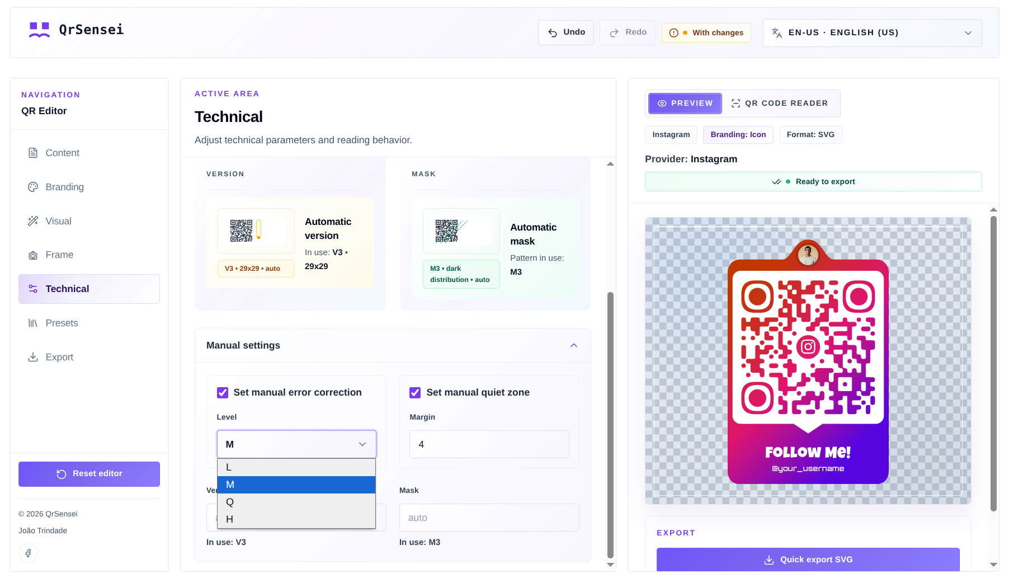Image resolution: width=1009 pixels, height=583 pixels.
Task: Click the M3 • dark distribution badge
Action: point(461,274)
